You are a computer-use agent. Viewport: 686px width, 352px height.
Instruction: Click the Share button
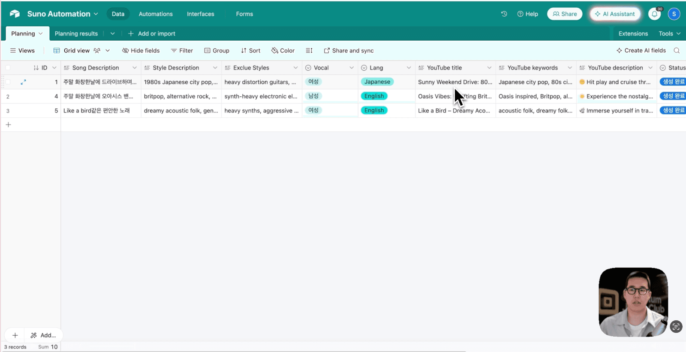pos(565,14)
